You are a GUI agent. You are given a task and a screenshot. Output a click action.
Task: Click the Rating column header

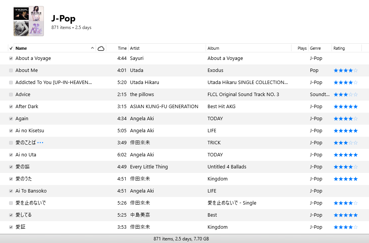tap(339, 48)
